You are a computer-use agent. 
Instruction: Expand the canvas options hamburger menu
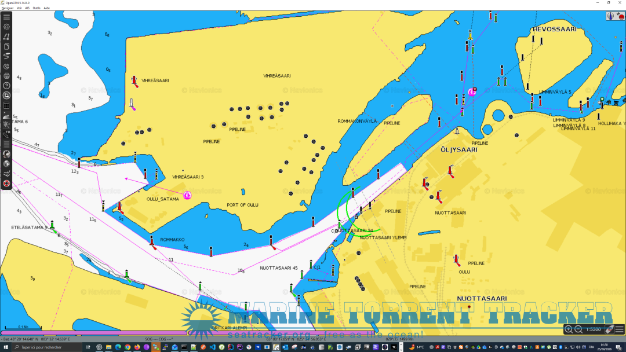coord(619,329)
